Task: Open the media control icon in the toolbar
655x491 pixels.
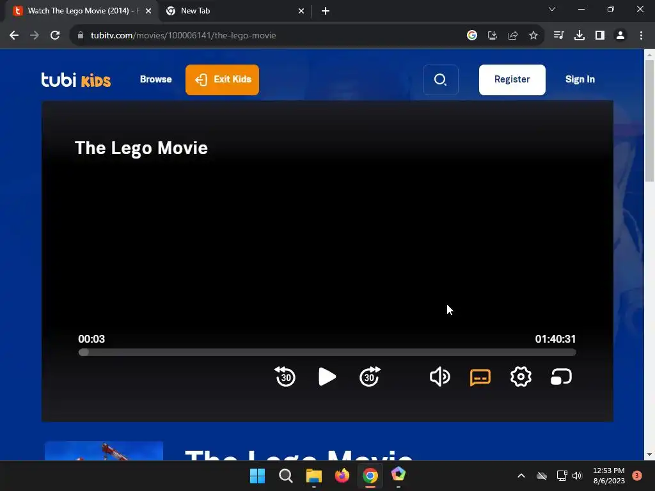Action: pyautogui.click(x=558, y=36)
